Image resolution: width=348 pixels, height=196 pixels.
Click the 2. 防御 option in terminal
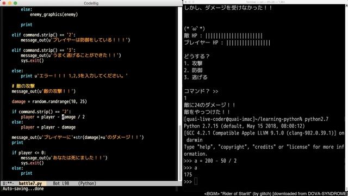193,70
